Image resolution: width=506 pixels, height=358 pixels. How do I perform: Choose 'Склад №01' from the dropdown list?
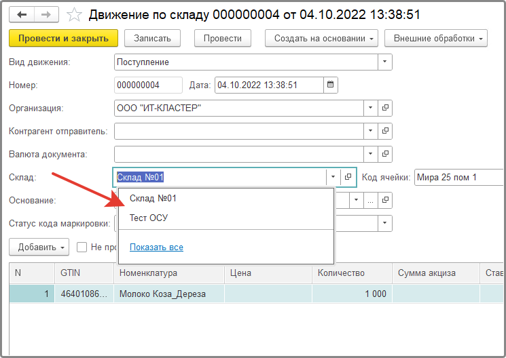click(226, 199)
